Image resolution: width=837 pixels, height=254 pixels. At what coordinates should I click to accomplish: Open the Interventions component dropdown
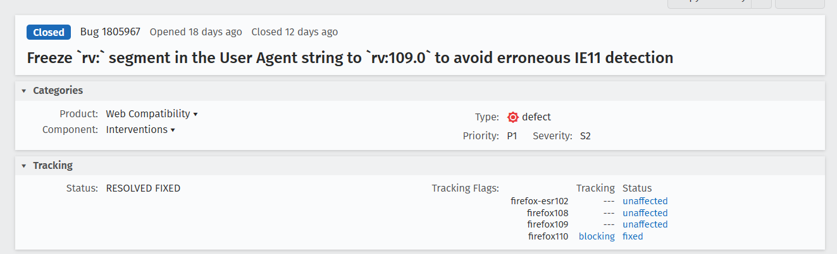(140, 130)
